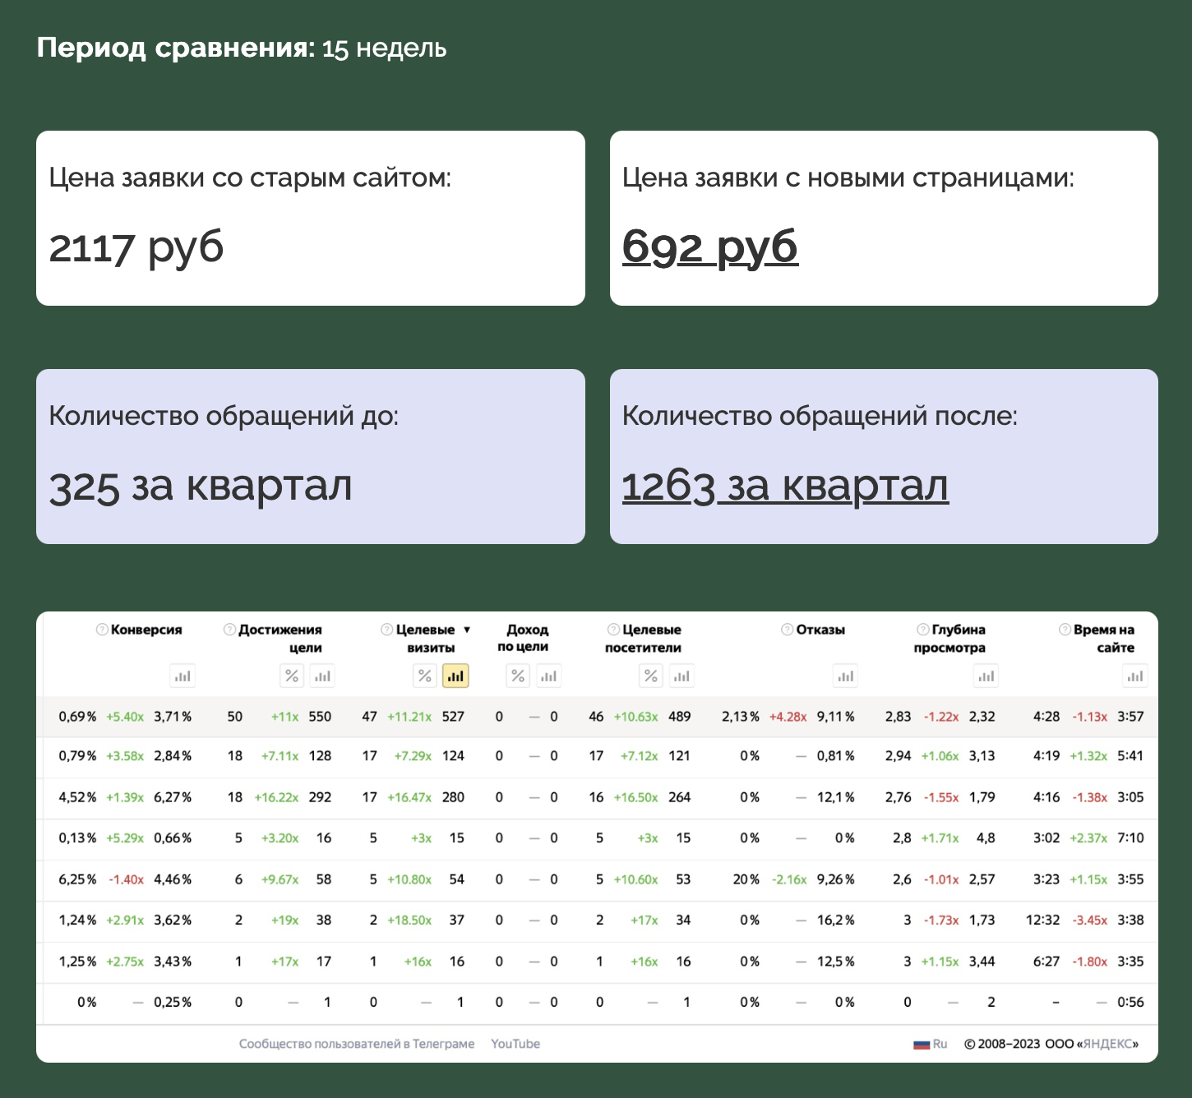The image size is (1192, 1098).
Task: Select the 2117 руб old-site price
Action: point(136,247)
